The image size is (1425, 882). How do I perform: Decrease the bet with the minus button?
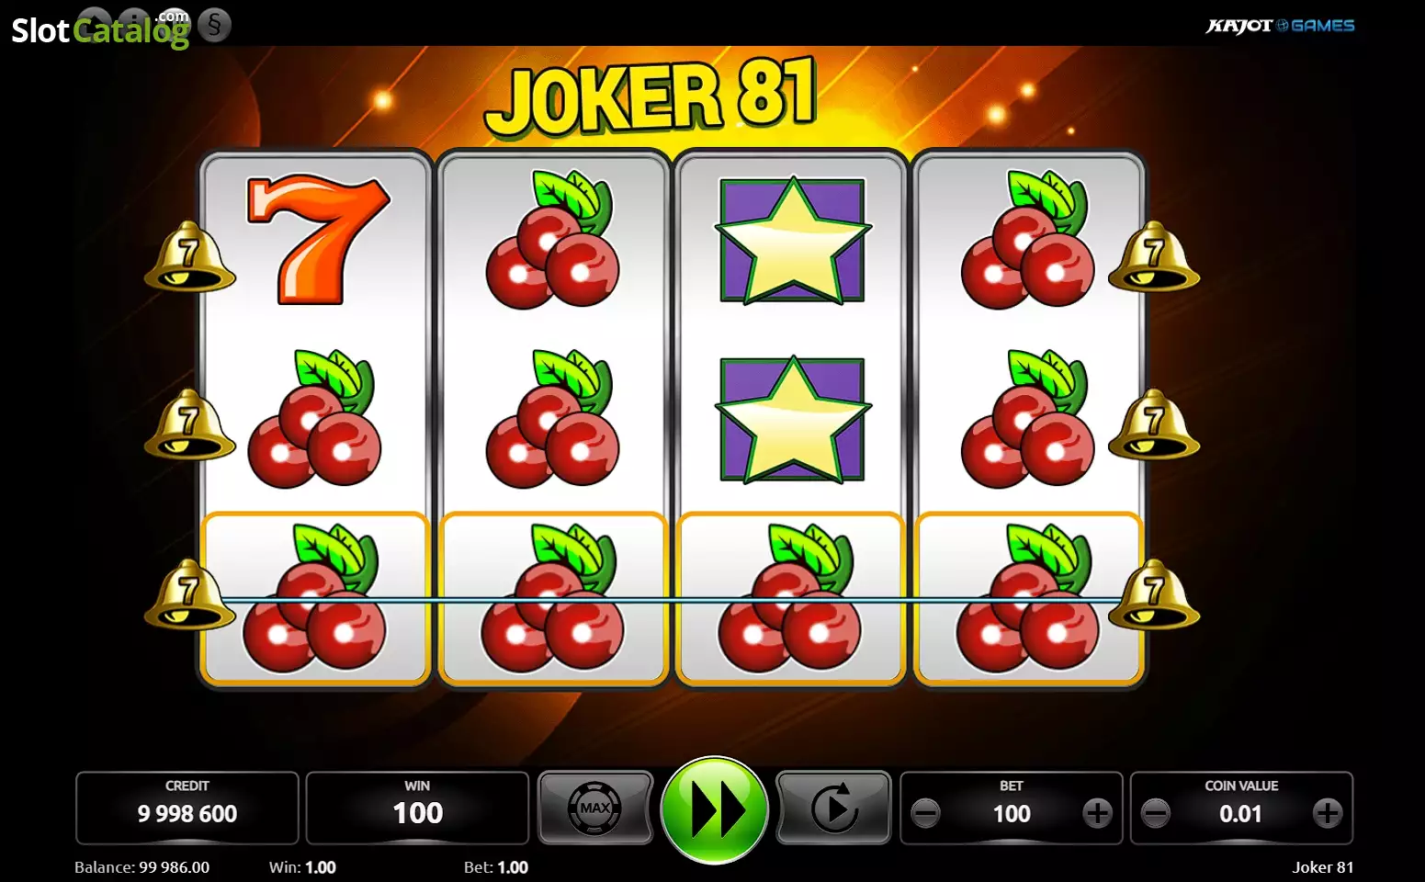point(925,813)
